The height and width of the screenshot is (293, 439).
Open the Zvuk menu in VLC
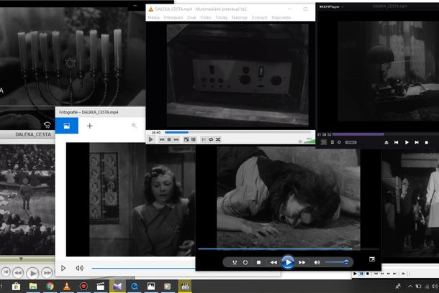tap(191, 18)
